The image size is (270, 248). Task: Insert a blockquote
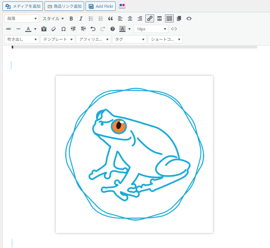(110, 19)
